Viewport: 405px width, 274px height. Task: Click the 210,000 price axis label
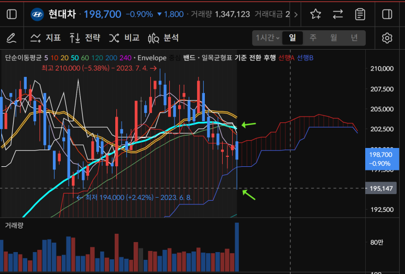pyautogui.click(x=382, y=68)
